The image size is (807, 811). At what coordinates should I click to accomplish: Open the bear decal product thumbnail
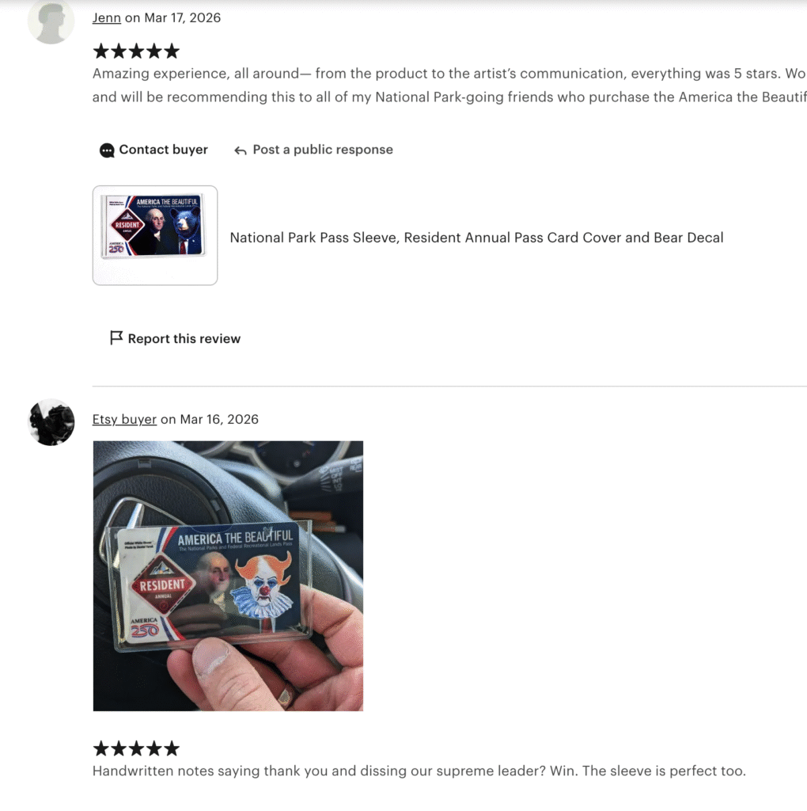155,235
